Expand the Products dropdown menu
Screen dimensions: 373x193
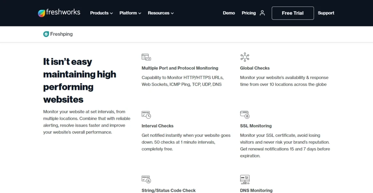click(x=101, y=13)
